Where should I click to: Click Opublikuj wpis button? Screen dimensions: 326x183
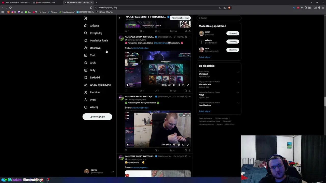97,117
